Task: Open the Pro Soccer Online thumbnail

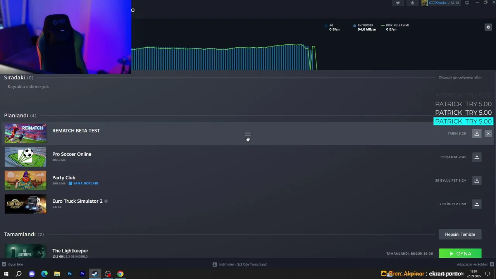Action: click(26, 157)
